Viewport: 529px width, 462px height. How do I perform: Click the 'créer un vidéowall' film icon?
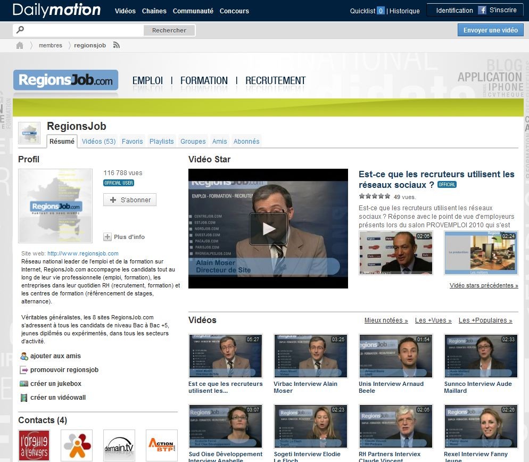tap(24, 398)
